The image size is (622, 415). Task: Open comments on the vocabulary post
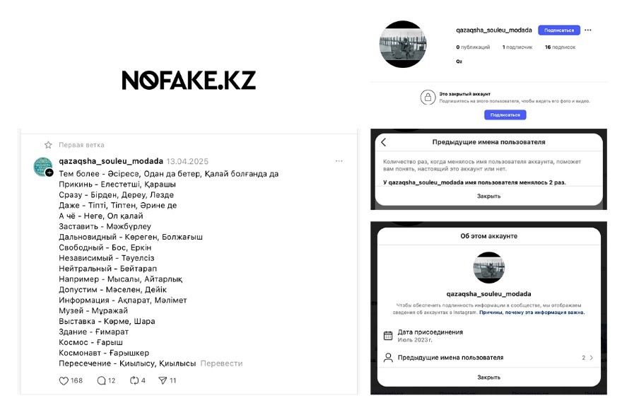click(x=102, y=380)
